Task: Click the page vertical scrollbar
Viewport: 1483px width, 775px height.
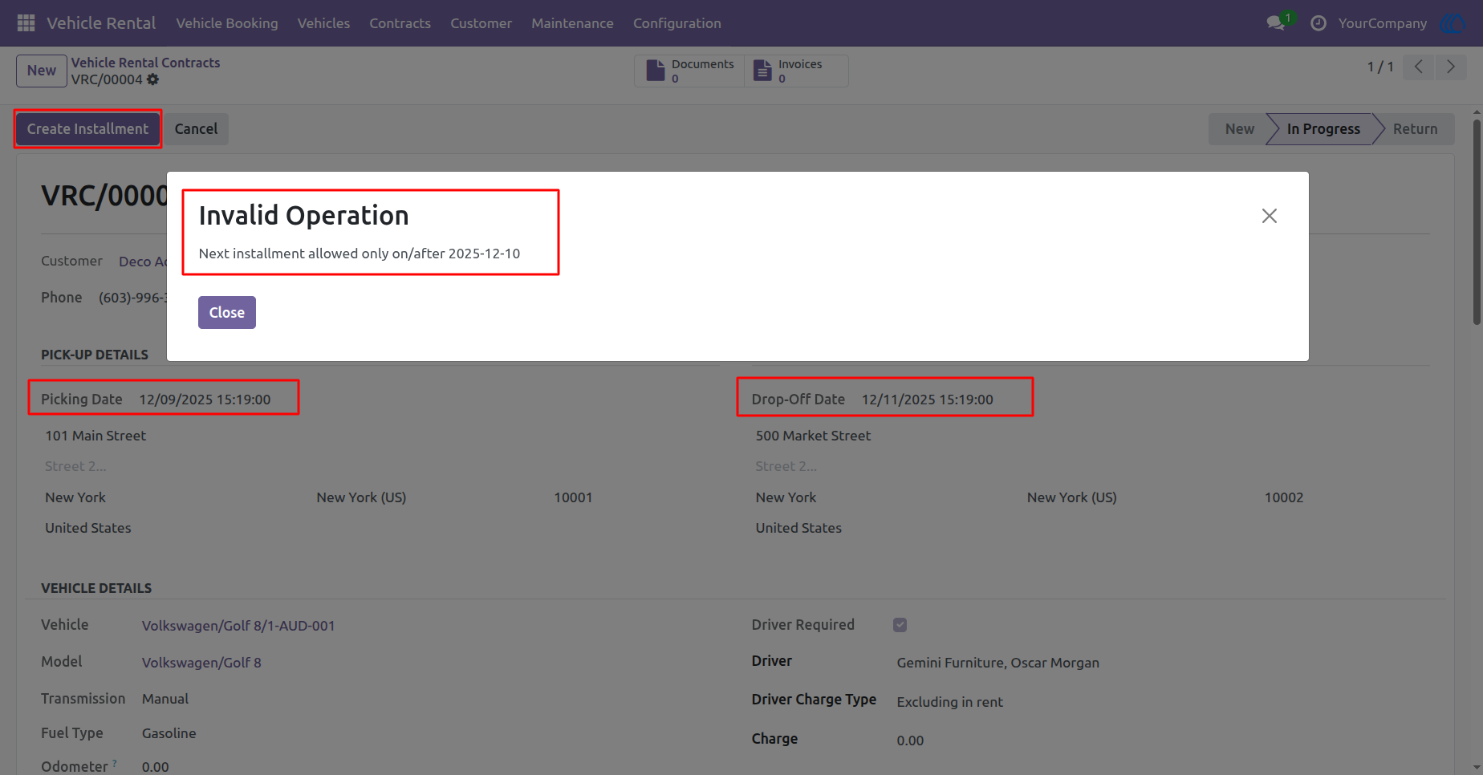Action: point(1477,222)
